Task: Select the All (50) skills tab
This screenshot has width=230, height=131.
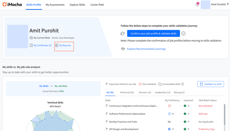Action: click(x=110, y=92)
